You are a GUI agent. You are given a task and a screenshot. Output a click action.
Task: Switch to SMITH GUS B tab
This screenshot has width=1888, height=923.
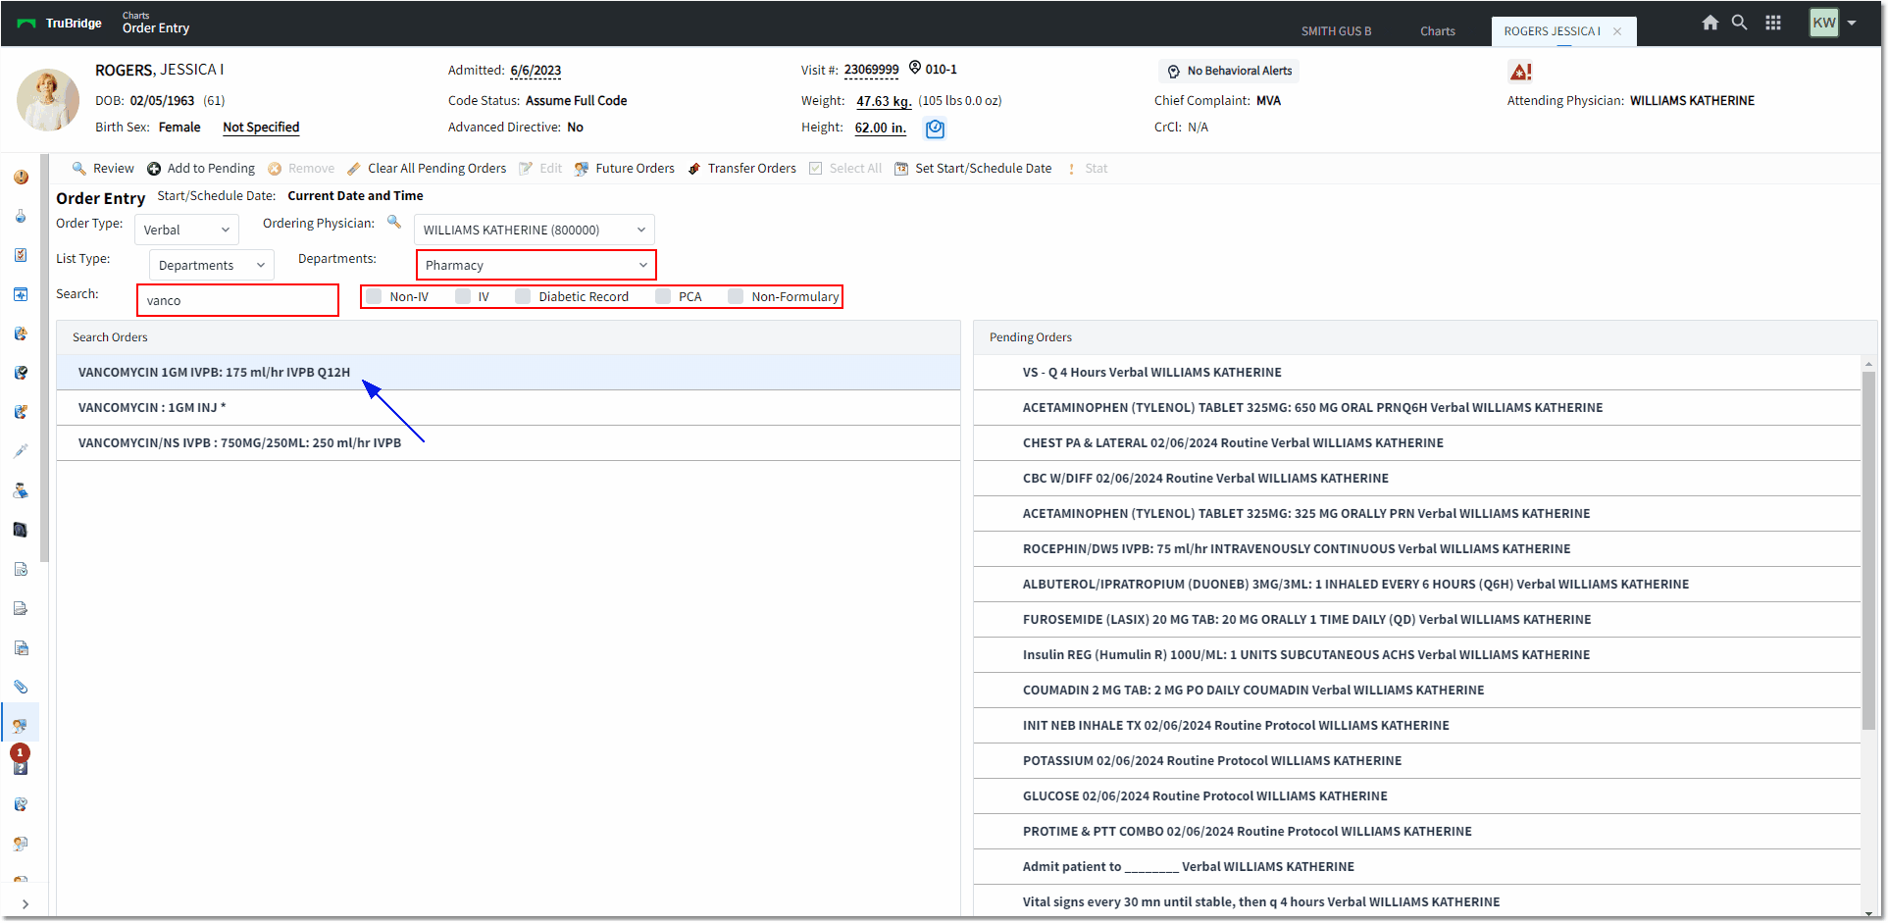[1336, 31]
